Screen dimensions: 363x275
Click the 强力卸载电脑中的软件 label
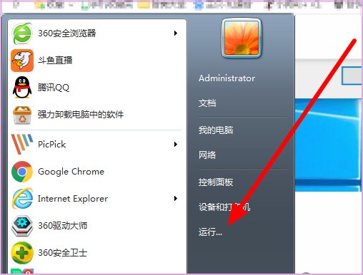click(81, 115)
